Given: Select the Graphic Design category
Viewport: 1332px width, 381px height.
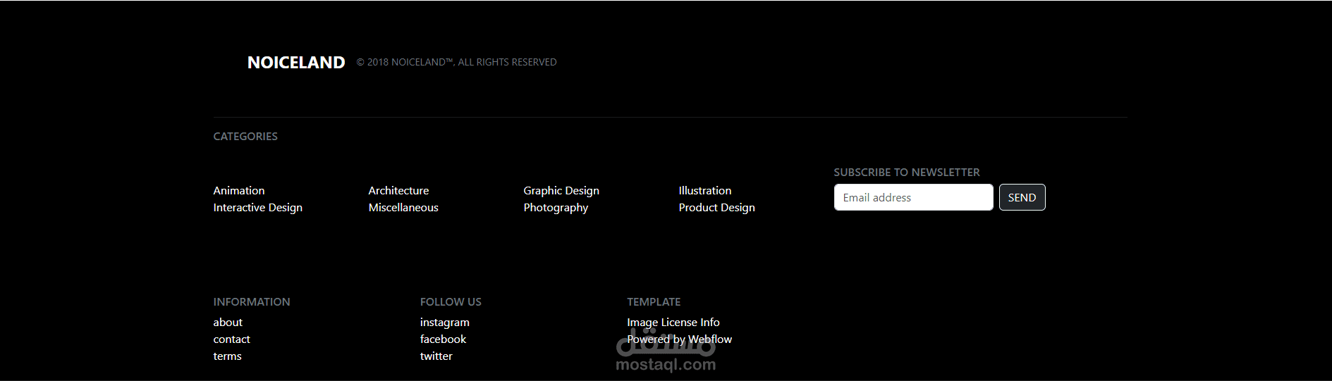Looking at the screenshot, I should click(561, 190).
